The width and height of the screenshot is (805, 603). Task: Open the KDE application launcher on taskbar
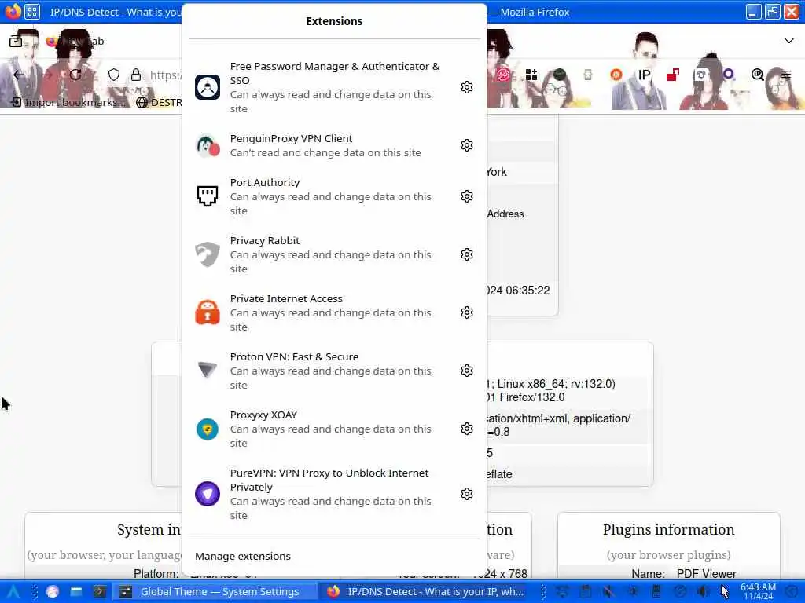[13, 592]
